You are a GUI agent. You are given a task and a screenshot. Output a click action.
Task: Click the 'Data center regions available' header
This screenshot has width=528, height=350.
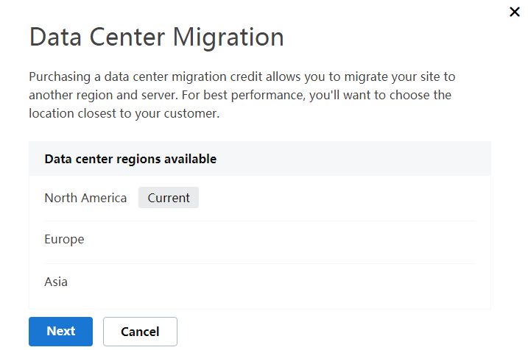click(x=130, y=159)
